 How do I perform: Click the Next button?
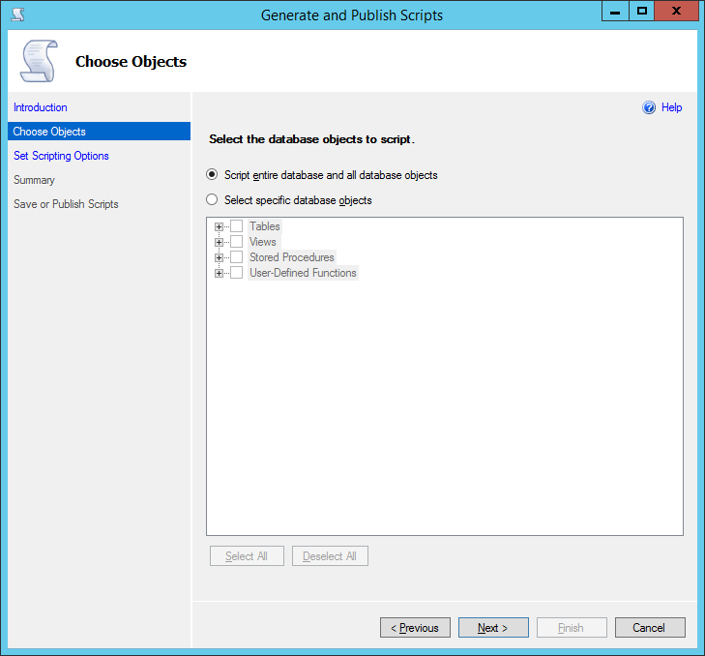coord(493,628)
